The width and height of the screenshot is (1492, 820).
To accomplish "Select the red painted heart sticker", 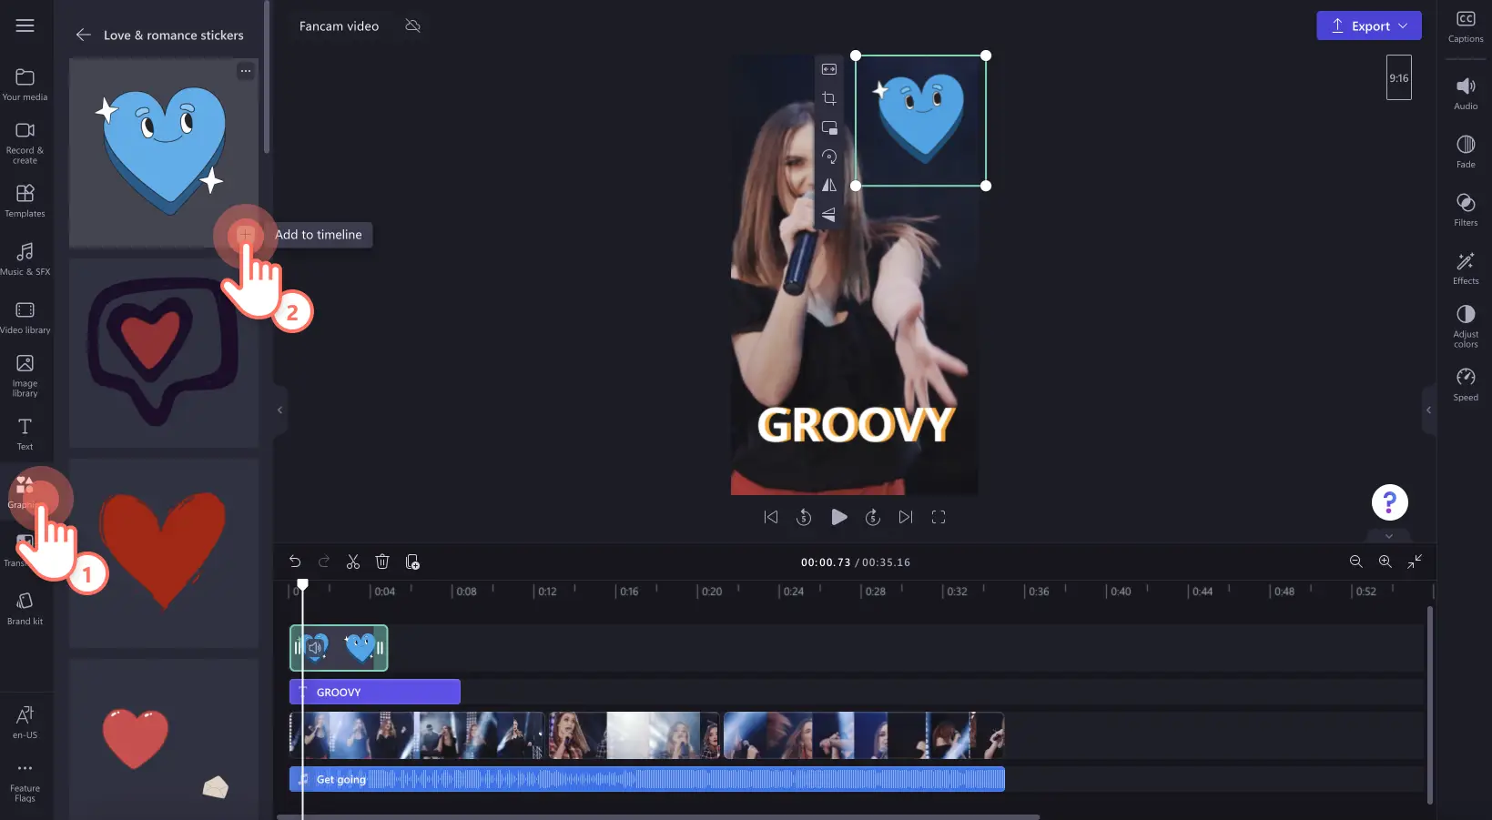I will click(164, 553).
